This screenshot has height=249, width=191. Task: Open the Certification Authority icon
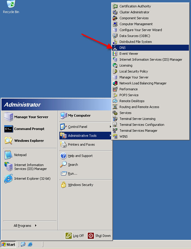(115, 6)
